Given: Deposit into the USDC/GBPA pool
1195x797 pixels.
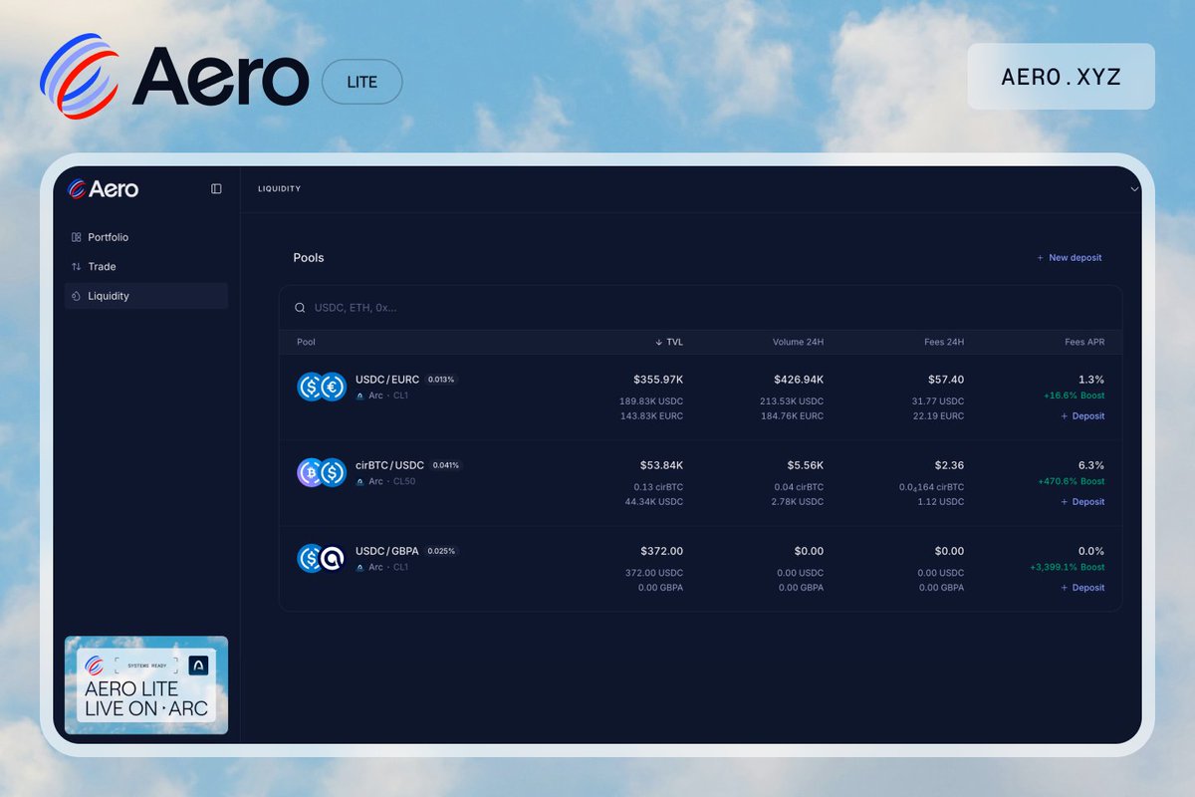Looking at the screenshot, I should tap(1082, 588).
